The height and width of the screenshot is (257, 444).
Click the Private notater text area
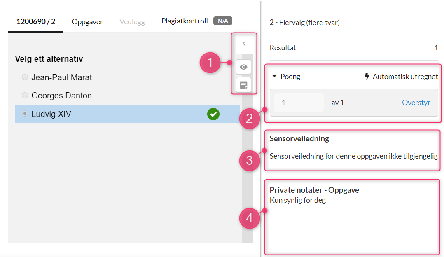354,233
